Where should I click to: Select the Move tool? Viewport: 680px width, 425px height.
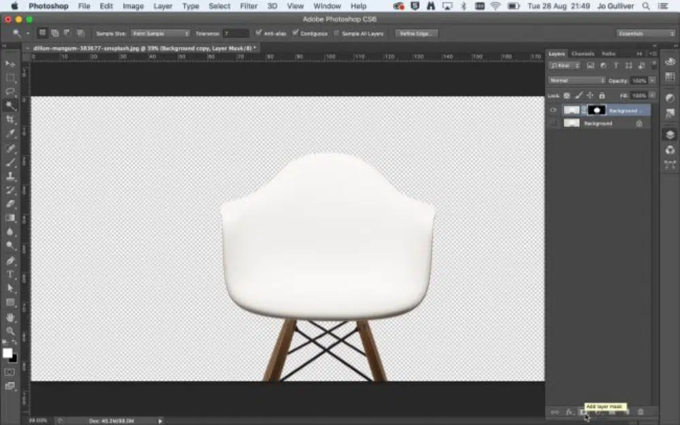(x=11, y=63)
